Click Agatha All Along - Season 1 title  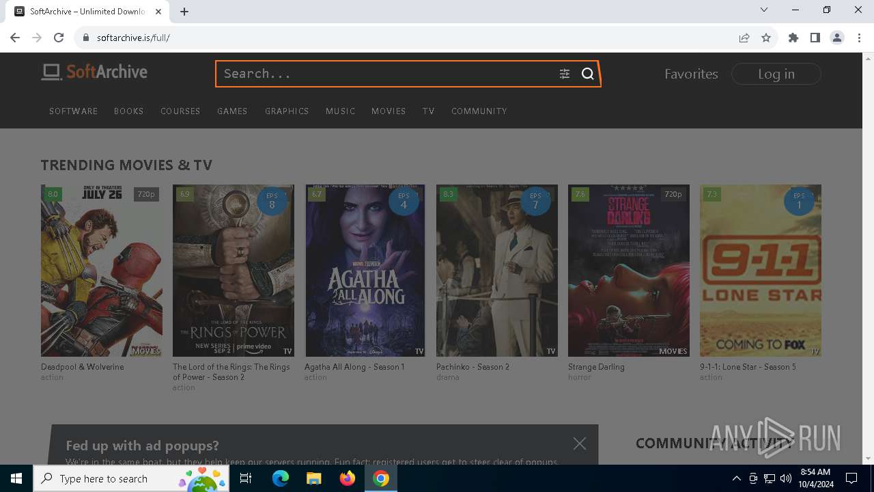coord(354,367)
